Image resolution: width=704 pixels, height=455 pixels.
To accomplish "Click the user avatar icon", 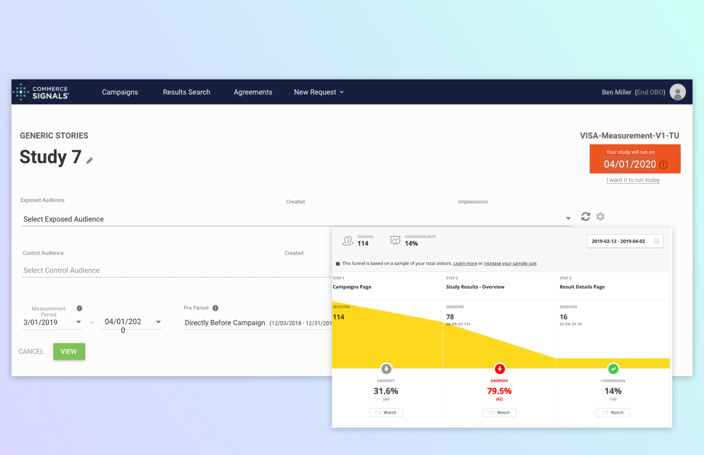I will (x=678, y=92).
